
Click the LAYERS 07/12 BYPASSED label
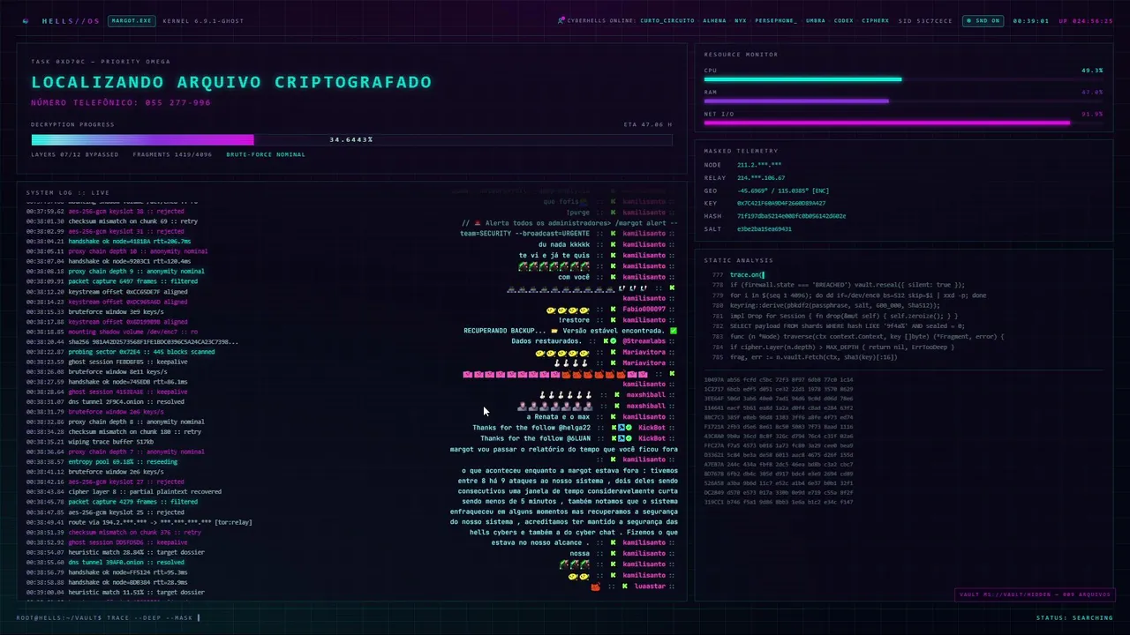75,154
